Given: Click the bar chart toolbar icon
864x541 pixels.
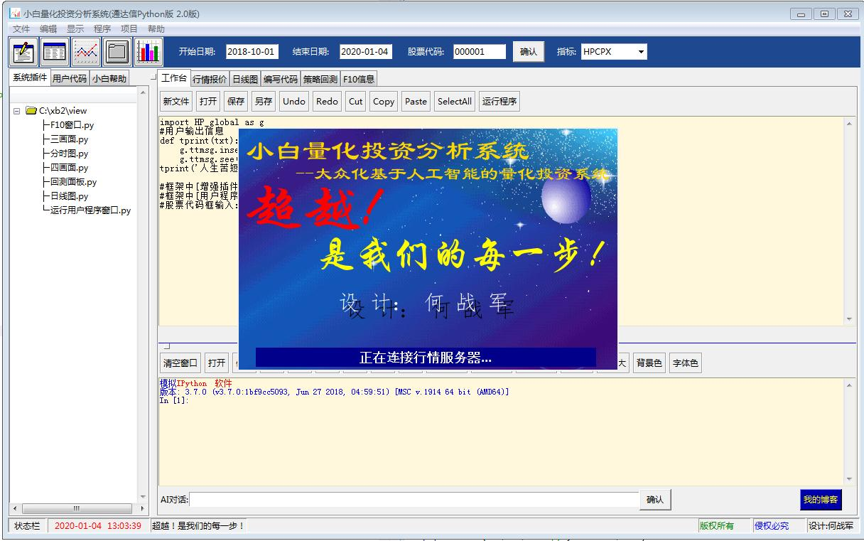Looking at the screenshot, I should coord(148,52).
